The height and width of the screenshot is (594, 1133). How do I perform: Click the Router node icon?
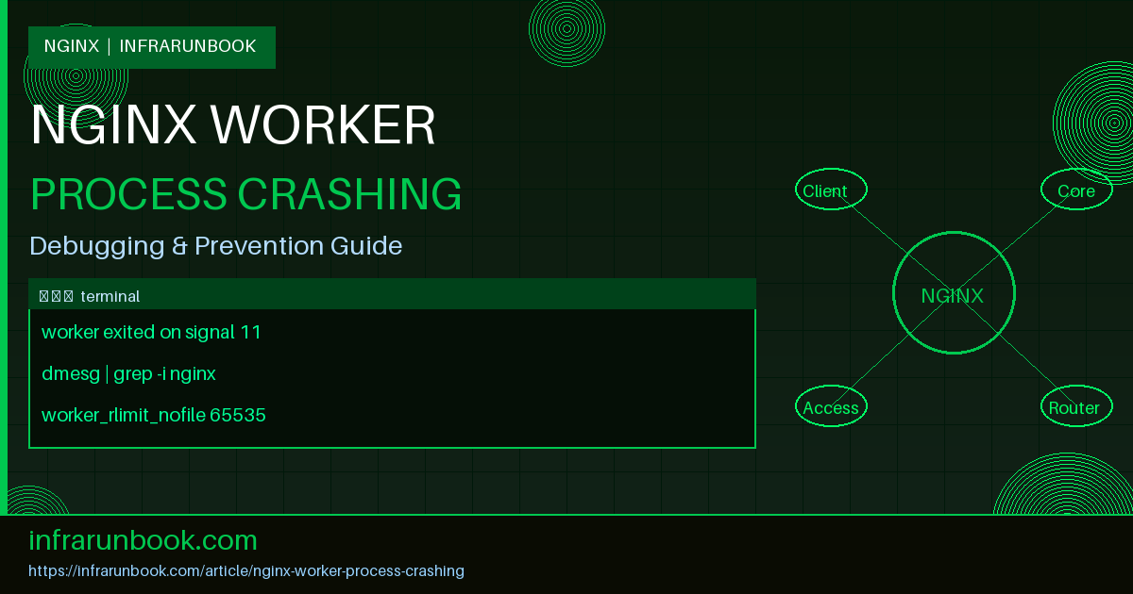point(1076,406)
